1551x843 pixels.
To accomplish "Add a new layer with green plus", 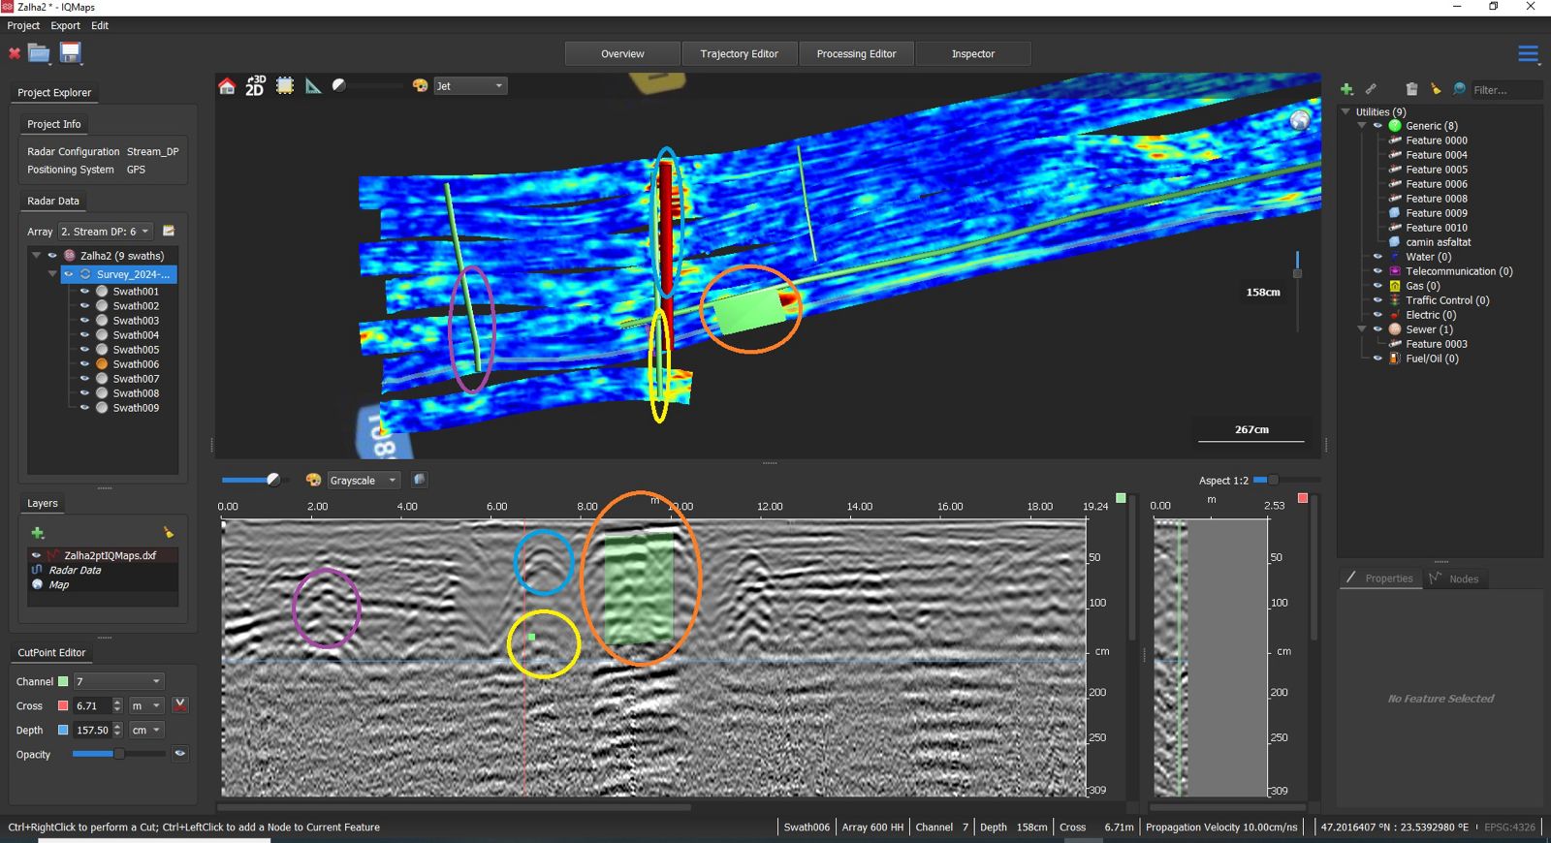I will (x=38, y=533).
